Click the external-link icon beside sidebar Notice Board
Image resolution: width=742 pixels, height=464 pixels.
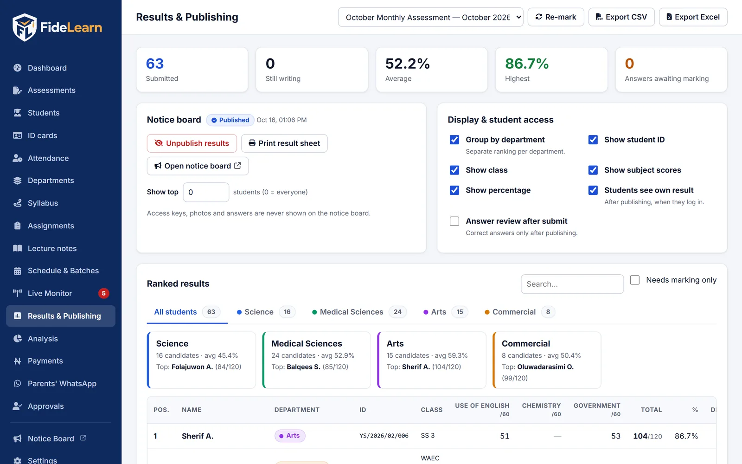tap(83, 438)
